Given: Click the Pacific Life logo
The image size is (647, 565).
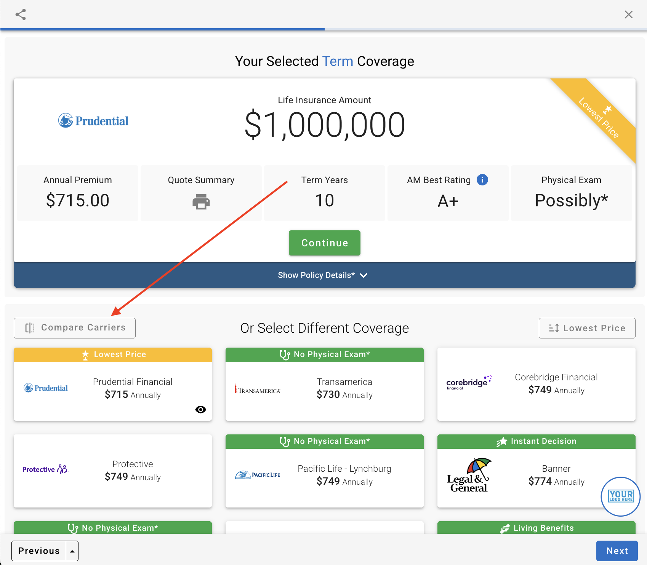Looking at the screenshot, I should [x=258, y=475].
